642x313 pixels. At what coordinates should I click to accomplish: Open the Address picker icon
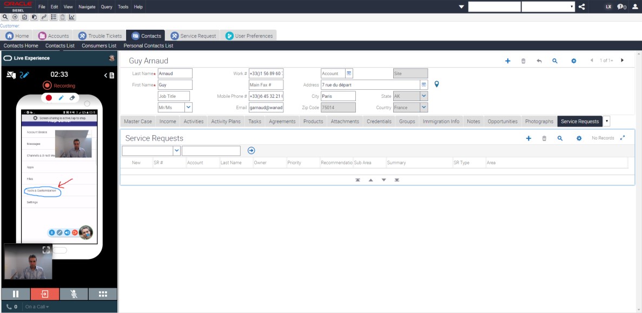pyautogui.click(x=424, y=85)
